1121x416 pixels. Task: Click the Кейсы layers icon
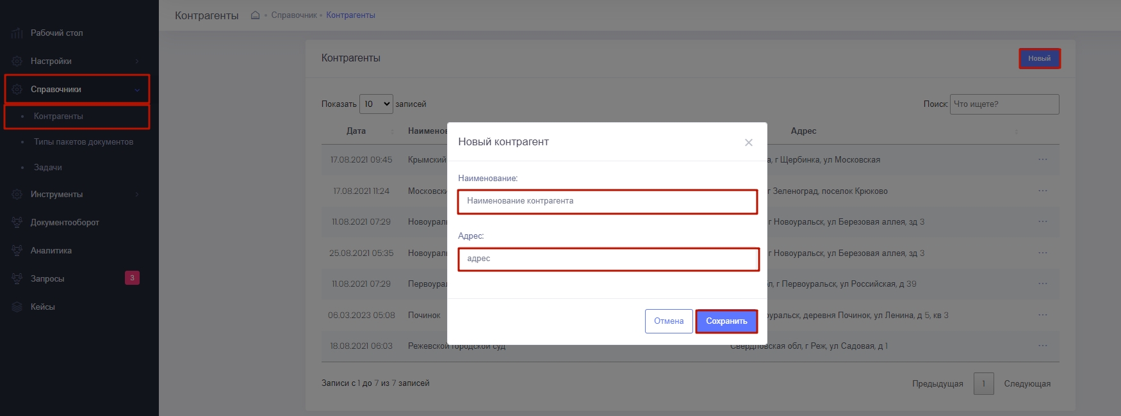click(17, 307)
